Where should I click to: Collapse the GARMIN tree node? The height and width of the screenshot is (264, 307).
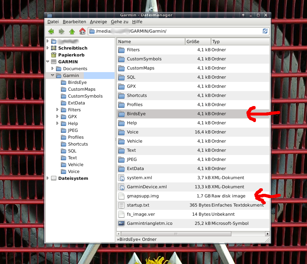[x=47, y=61]
